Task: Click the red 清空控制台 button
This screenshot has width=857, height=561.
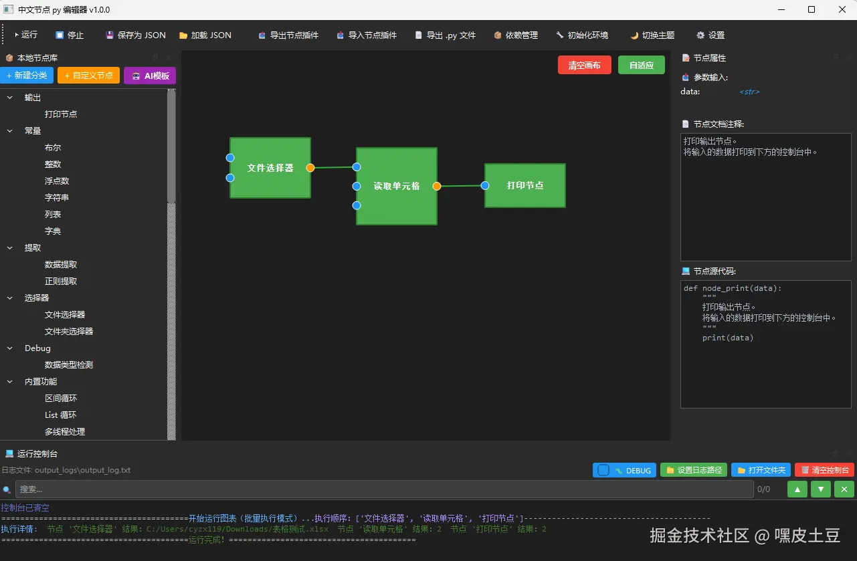Action: [825, 470]
